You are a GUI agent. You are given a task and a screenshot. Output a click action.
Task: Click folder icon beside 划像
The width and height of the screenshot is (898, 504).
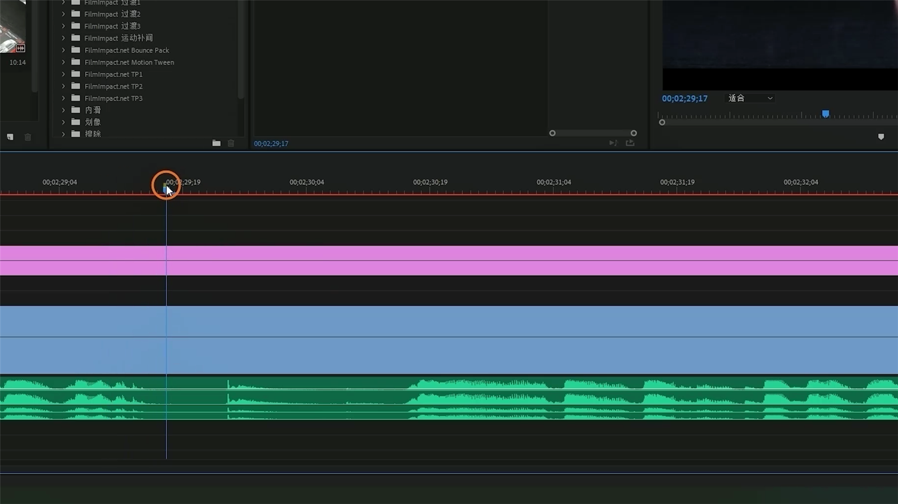[76, 122]
